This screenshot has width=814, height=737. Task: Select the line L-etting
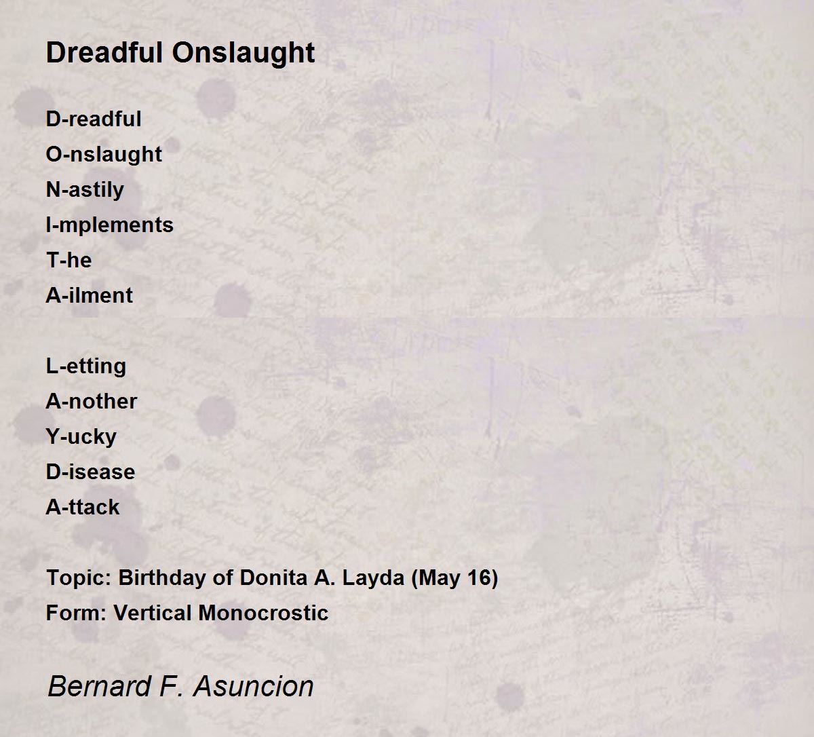coord(86,366)
